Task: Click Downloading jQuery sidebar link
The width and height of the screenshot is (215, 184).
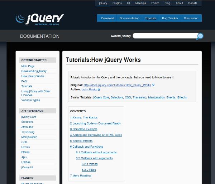Action: coord(34,71)
